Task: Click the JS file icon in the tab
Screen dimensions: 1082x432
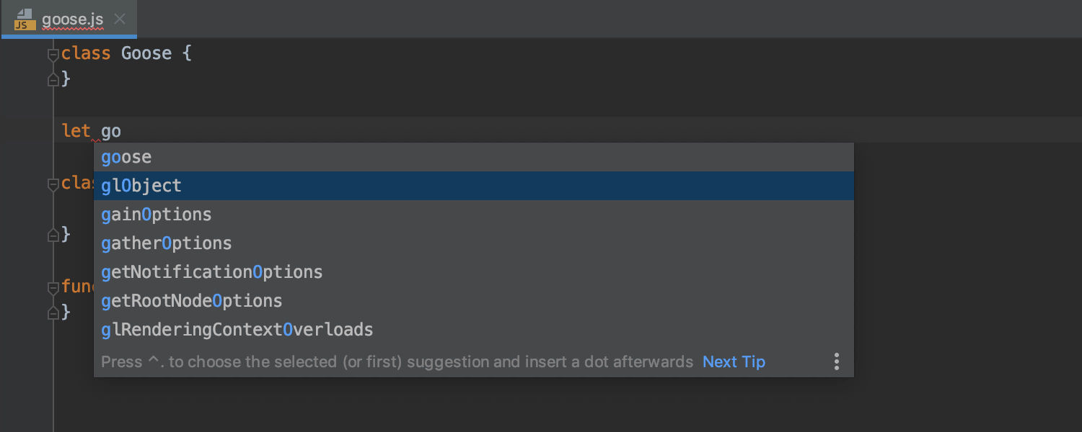Action: coord(25,19)
